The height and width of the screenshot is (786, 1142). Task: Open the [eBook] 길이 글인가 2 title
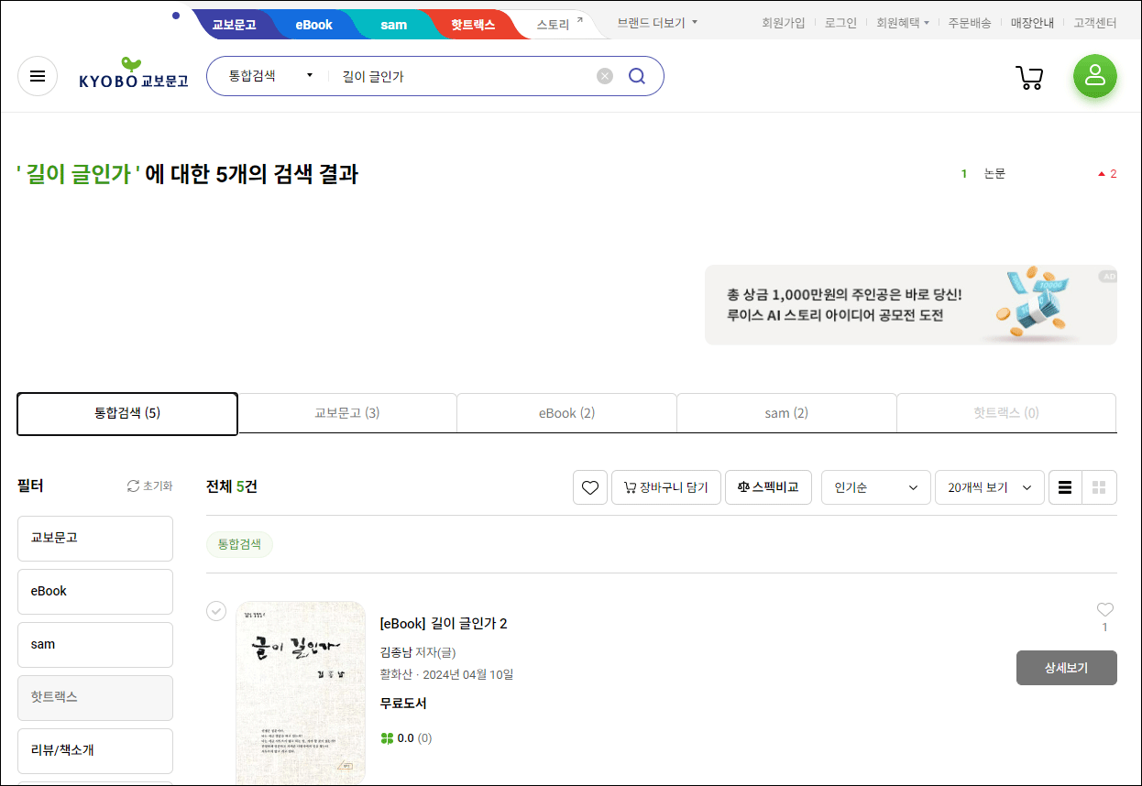[444, 624]
